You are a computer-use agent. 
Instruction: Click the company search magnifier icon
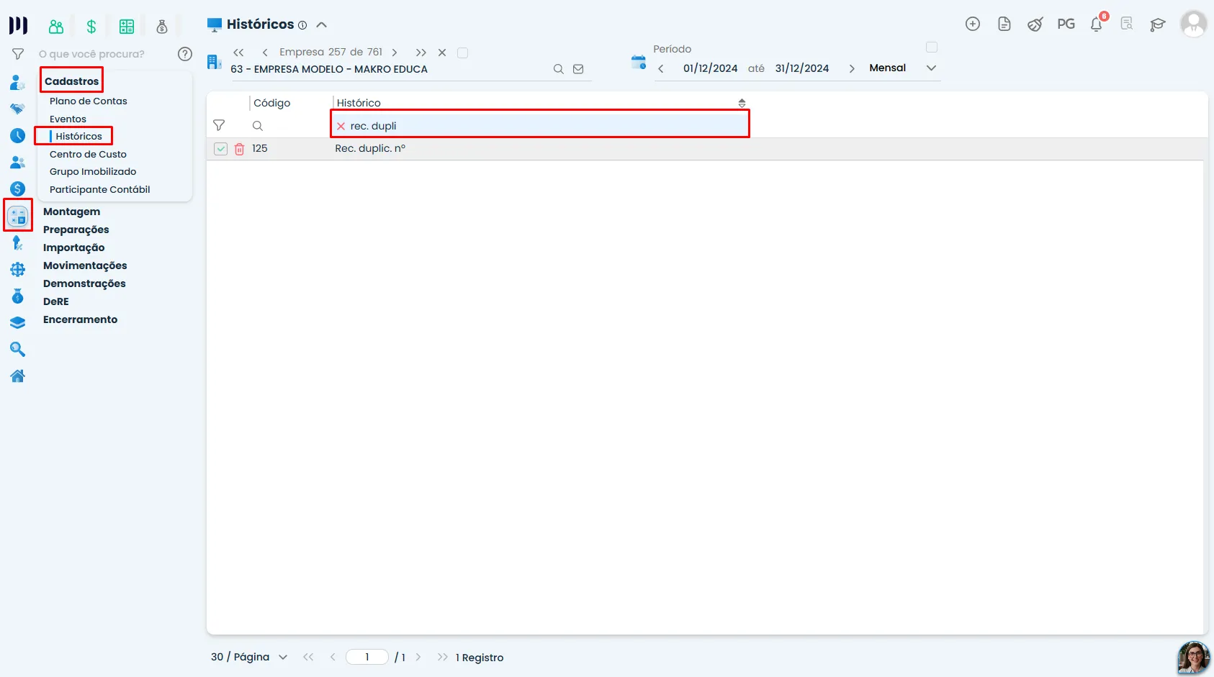coord(558,69)
